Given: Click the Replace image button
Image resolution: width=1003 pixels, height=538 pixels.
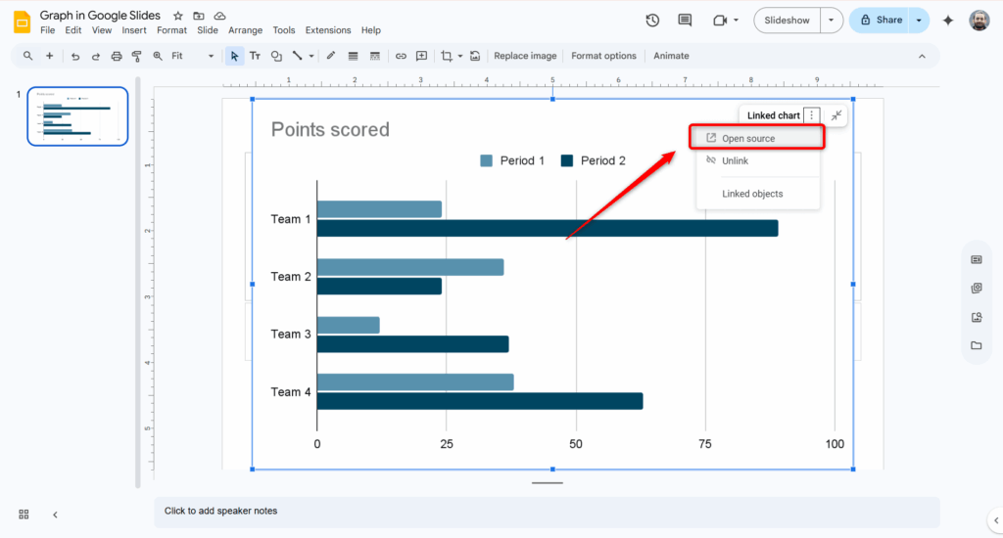Looking at the screenshot, I should (x=525, y=56).
